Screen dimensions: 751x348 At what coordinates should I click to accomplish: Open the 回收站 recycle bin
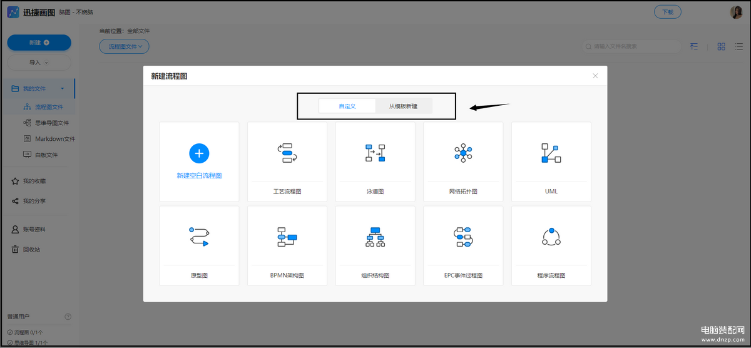(x=26, y=249)
